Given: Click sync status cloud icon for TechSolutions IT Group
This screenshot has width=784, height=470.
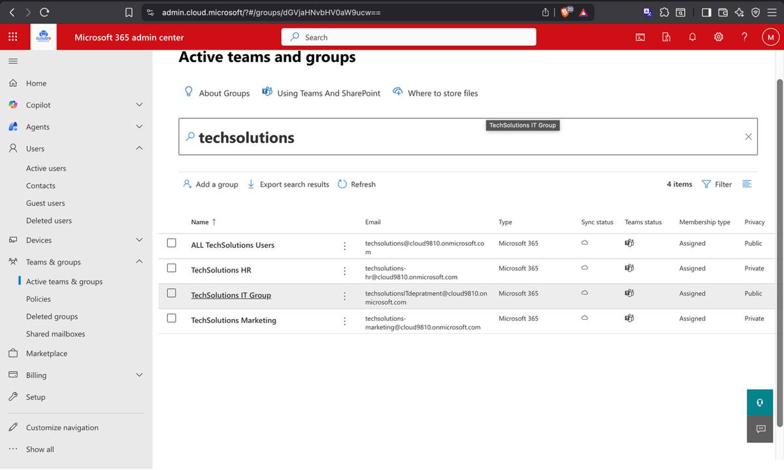Looking at the screenshot, I should (585, 294).
